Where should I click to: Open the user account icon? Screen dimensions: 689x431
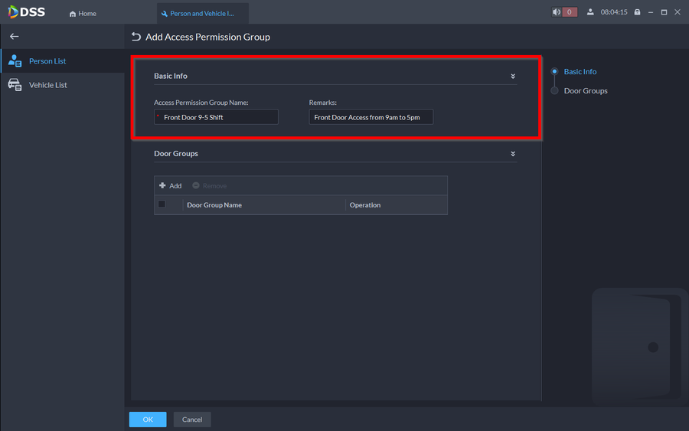(590, 12)
